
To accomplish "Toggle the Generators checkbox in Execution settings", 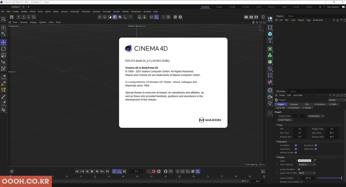I will click(x=296, y=149).
